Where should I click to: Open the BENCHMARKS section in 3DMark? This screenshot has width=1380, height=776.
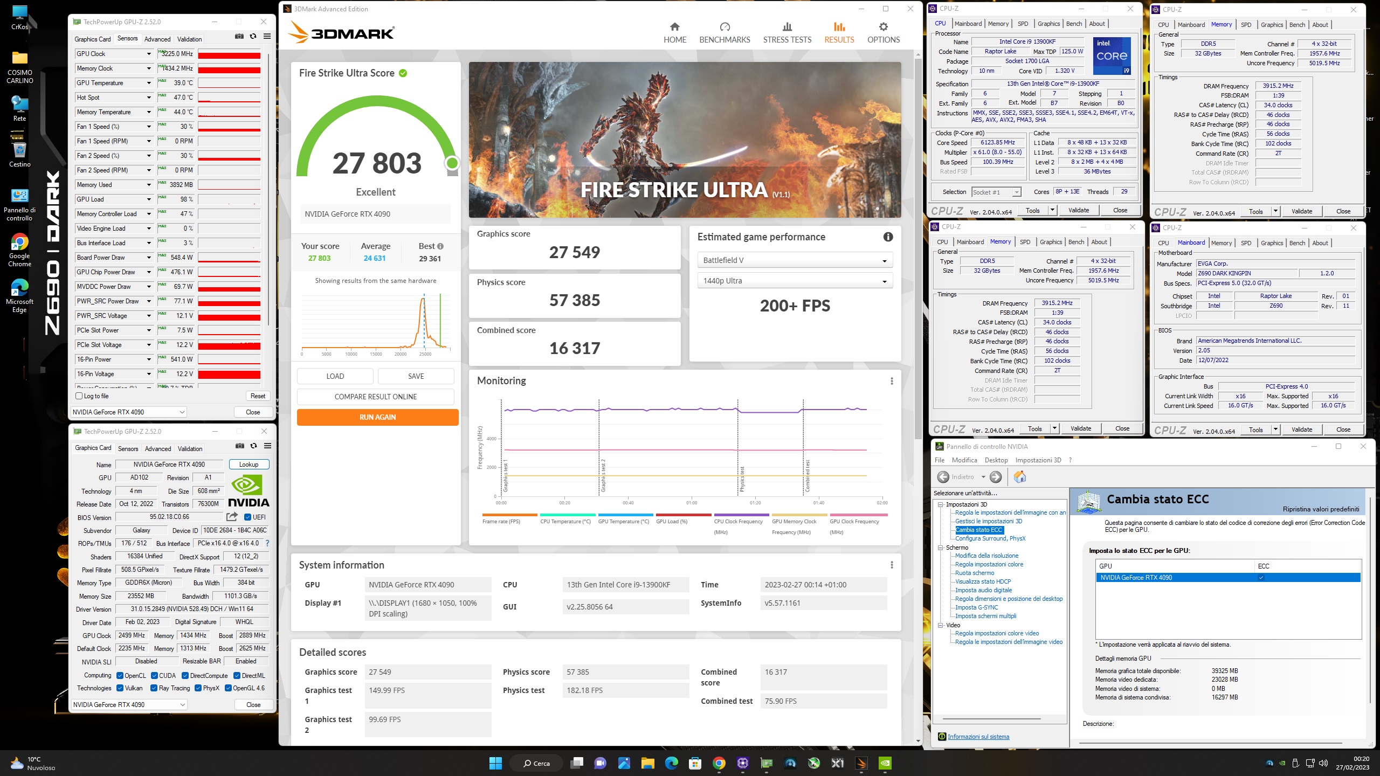(724, 33)
